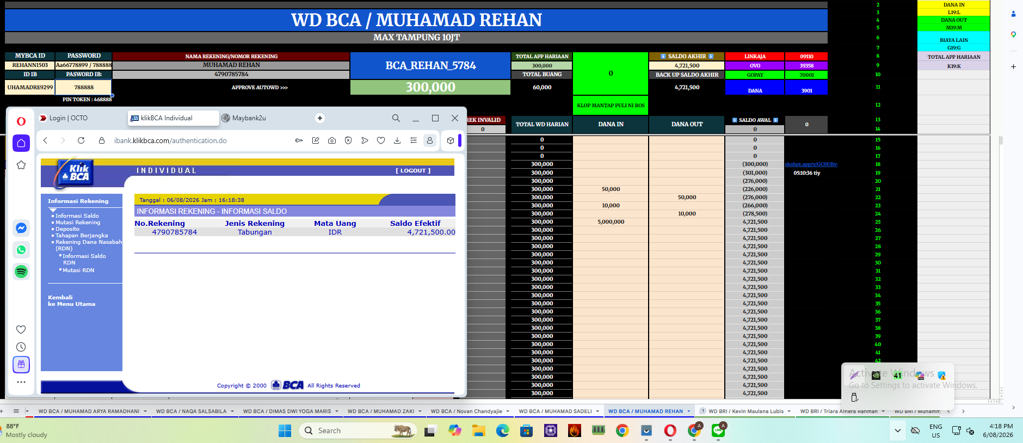
Task: Click the klikbca.com address bar URL
Action: coord(170,140)
